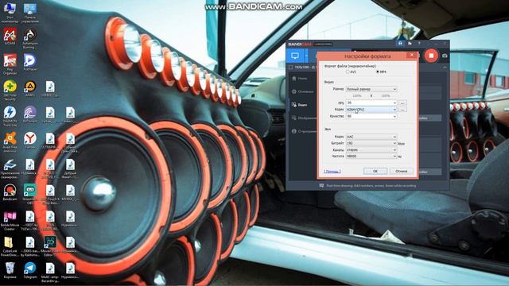Open the 360 Total Security shortcut
509x286 pixels.
[x=10, y=90]
